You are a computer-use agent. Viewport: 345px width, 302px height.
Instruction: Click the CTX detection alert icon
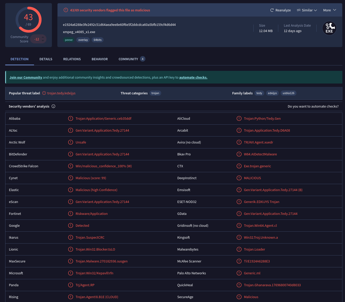click(239, 166)
